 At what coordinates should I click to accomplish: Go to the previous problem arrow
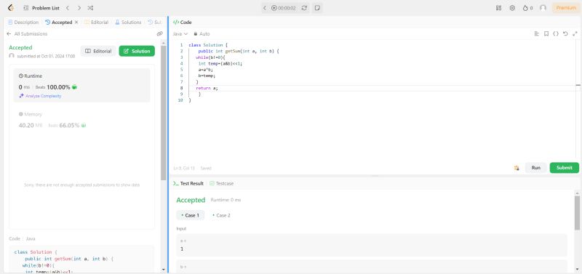[67, 8]
